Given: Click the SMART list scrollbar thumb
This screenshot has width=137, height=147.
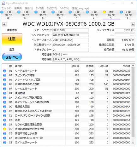Looking at the screenshot, I should point(133,102).
